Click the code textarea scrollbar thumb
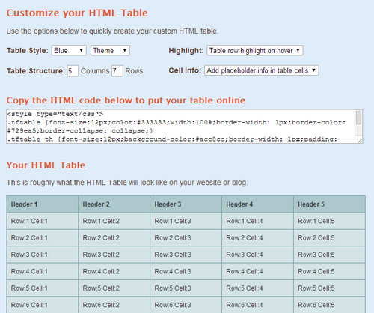 [x=358, y=118]
